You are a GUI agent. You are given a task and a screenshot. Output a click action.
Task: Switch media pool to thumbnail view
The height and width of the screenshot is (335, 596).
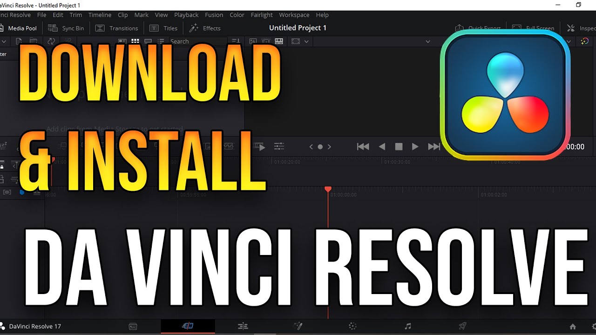[x=135, y=41]
